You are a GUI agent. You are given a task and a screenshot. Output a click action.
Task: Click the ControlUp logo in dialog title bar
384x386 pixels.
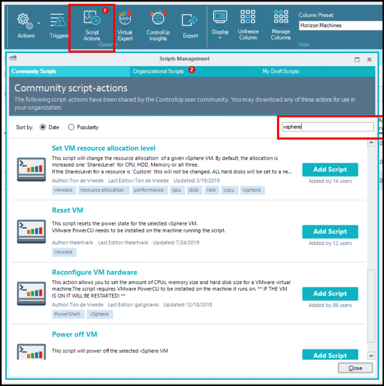pyautogui.click(x=13, y=58)
